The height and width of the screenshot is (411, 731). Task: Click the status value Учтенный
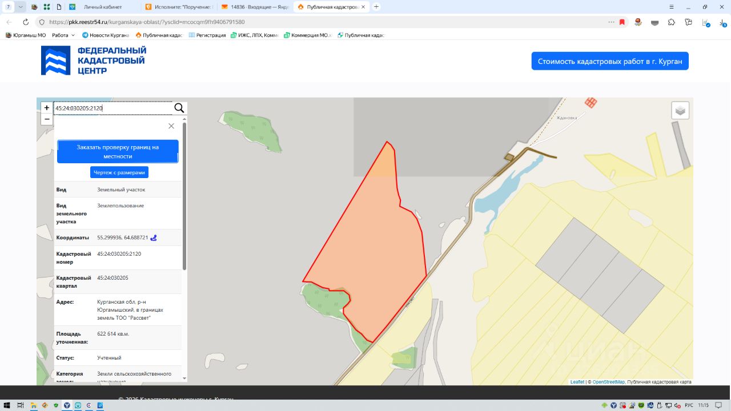point(110,358)
